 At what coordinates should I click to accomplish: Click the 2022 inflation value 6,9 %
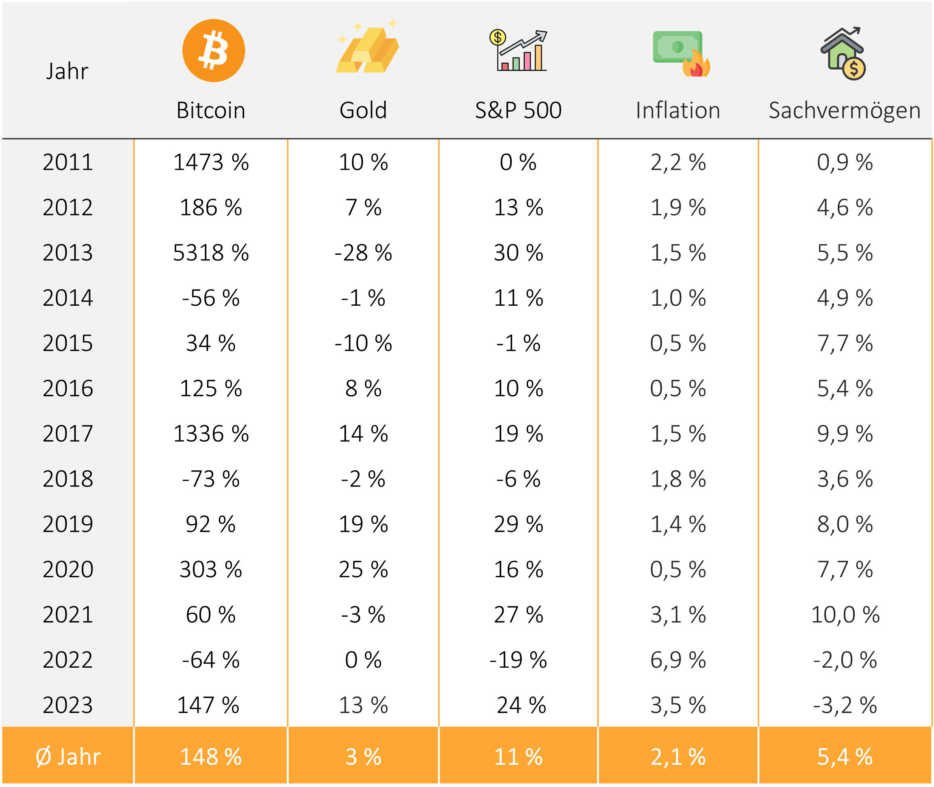point(678,660)
